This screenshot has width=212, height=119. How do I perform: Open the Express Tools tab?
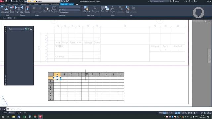[x=55, y=4]
